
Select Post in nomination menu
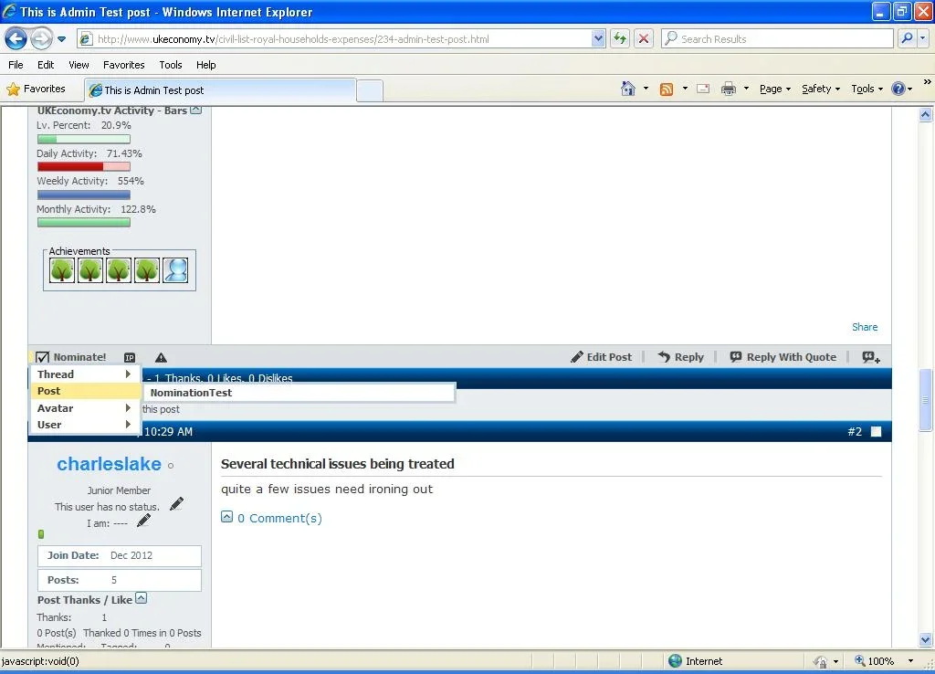85,391
